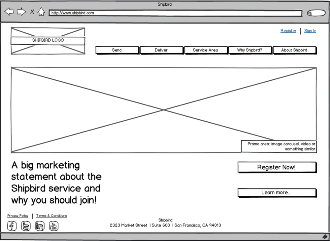Open the Twitter icon in the footer
This screenshot has height=241, width=330.
[26, 226]
